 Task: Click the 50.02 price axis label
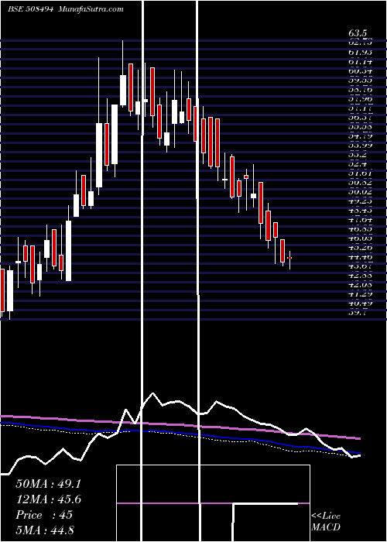[361, 192]
